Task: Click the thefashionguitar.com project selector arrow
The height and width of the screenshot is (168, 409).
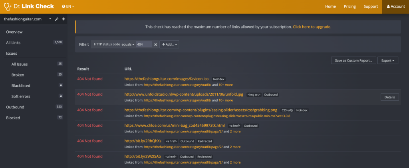Action: click(50, 19)
